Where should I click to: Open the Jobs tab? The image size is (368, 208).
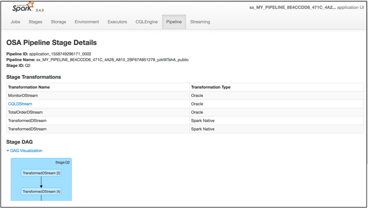[x=15, y=22]
